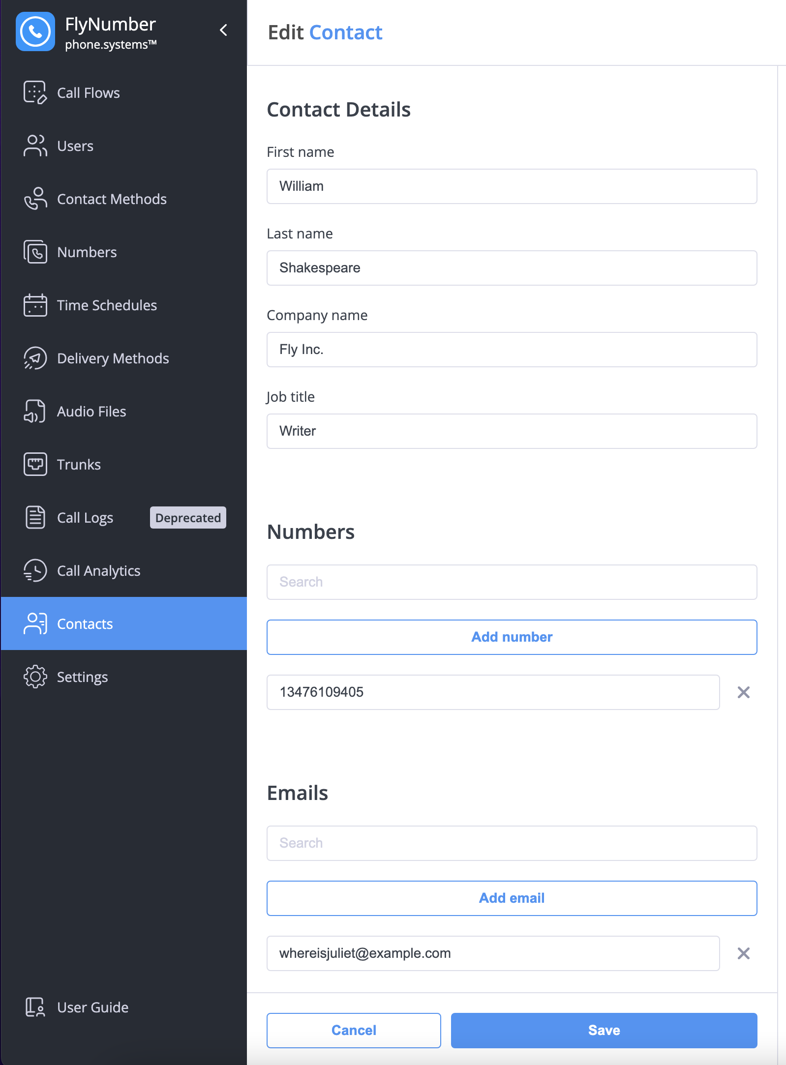The width and height of the screenshot is (786, 1065).
Task: Navigate to Users section
Action: (75, 146)
